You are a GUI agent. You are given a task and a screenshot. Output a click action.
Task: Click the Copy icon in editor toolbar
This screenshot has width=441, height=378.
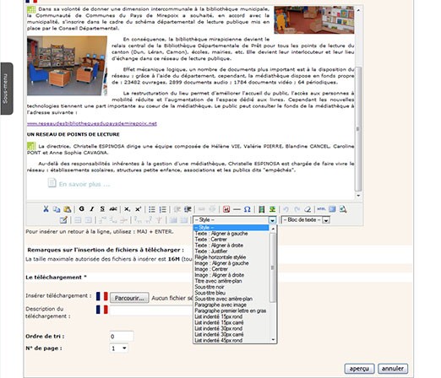pyautogui.click(x=57, y=209)
